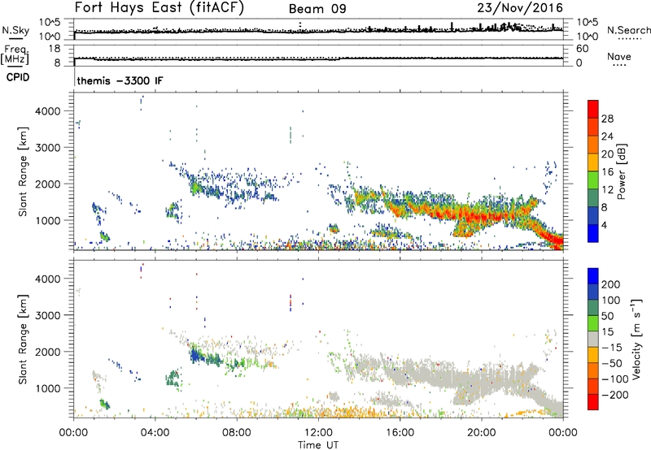
Task: Click the 'CPID' label
Action: [x=18, y=77]
